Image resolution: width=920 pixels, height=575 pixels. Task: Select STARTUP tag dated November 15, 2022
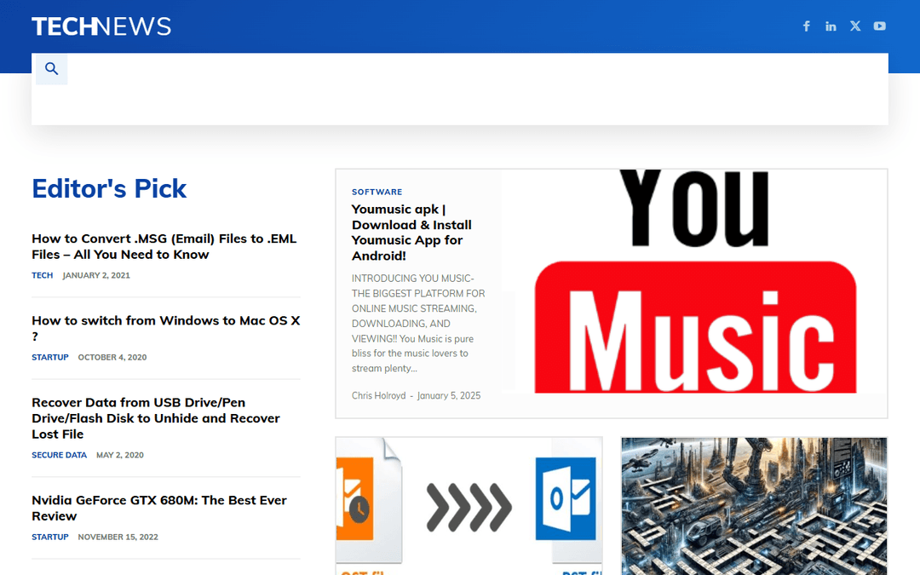50,537
